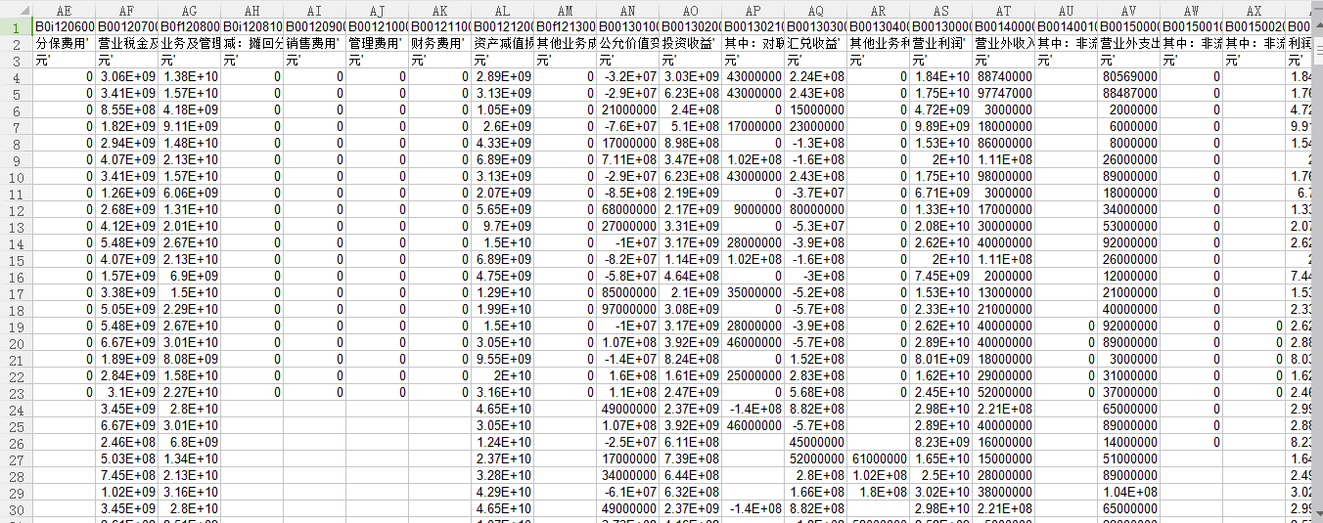Click cell 9.7E+09 in row 13
This screenshot has width=1323, height=523.
pos(503,226)
